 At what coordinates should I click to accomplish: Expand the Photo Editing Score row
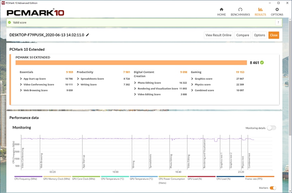pos(135,83)
